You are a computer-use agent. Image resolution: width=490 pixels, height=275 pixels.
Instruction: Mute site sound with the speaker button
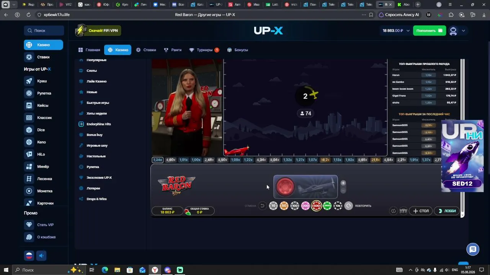click(x=41, y=256)
